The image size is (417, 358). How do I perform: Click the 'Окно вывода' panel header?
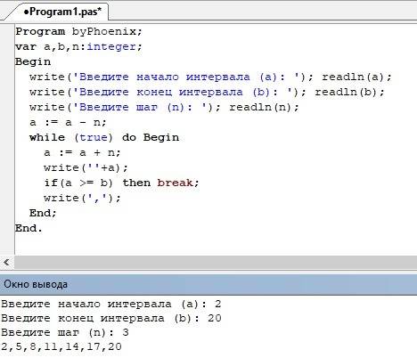(x=208, y=284)
